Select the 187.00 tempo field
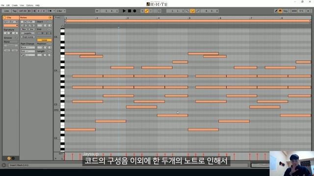Image resolution: width=314 pixels, height=176 pixels. click(23, 11)
